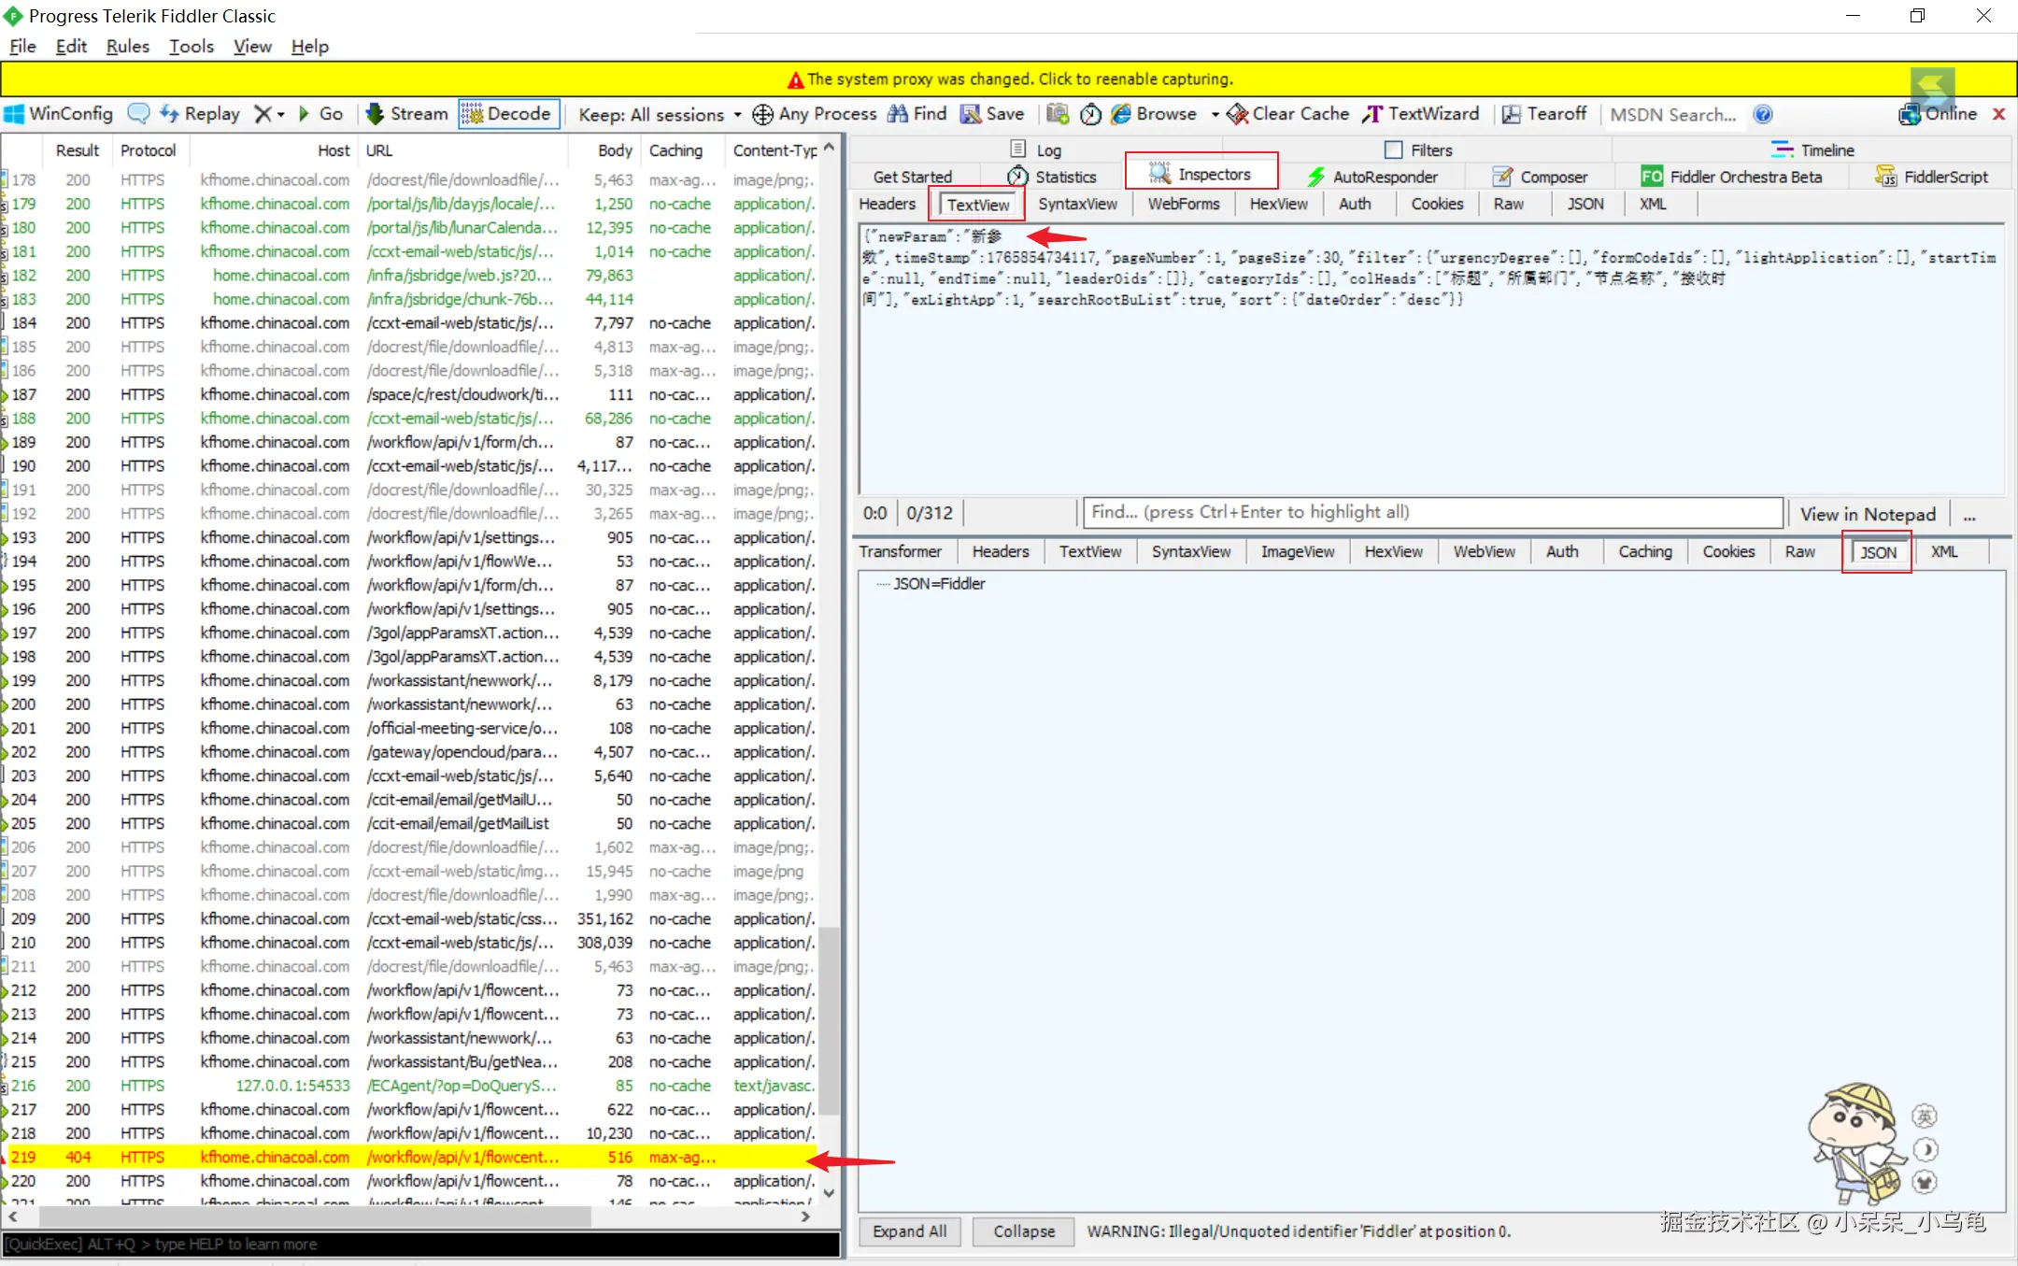This screenshot has height=1266, width=2018.
Task: Open the Browse dropdown arrow
Action: (1215, 114)
